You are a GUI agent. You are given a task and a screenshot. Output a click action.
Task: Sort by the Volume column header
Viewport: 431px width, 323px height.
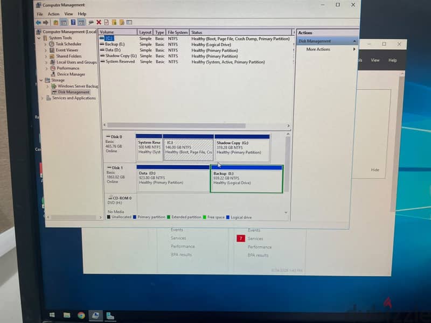tap(117, 32)
